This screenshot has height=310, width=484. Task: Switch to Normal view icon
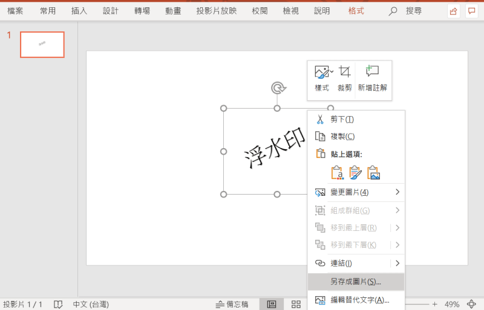(x=272, y=305)
